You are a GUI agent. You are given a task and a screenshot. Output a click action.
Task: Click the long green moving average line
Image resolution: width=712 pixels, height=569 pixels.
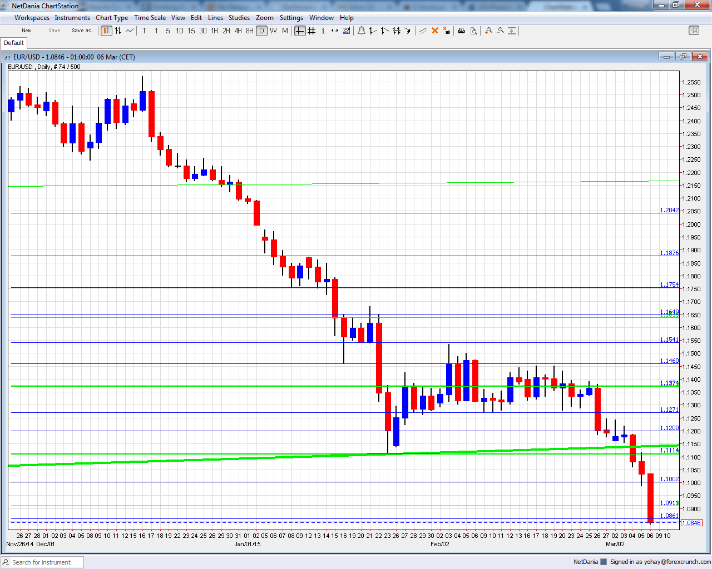(222, 458)
